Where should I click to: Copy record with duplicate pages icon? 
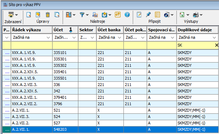click(57, 15)
